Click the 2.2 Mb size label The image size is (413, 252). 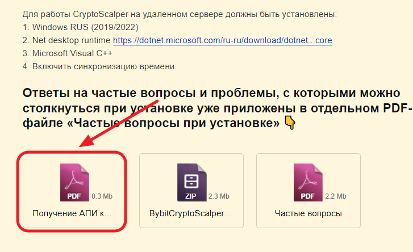click(336, 196)
